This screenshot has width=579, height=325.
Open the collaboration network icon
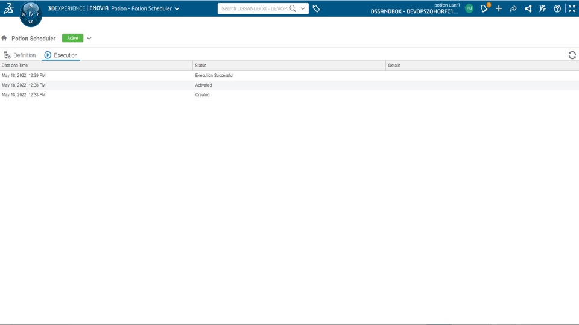click(528, 8)
